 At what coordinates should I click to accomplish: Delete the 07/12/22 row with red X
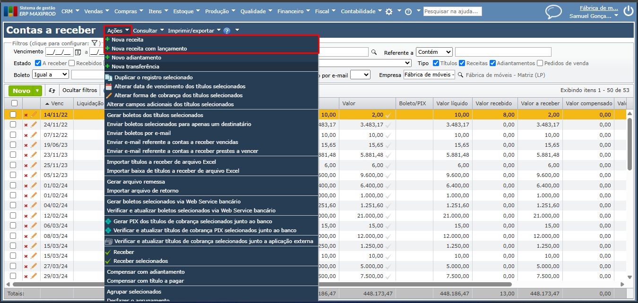coord(26,135)
